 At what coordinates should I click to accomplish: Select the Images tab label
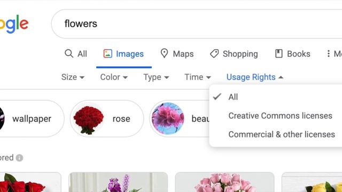(x=130, y=54)
